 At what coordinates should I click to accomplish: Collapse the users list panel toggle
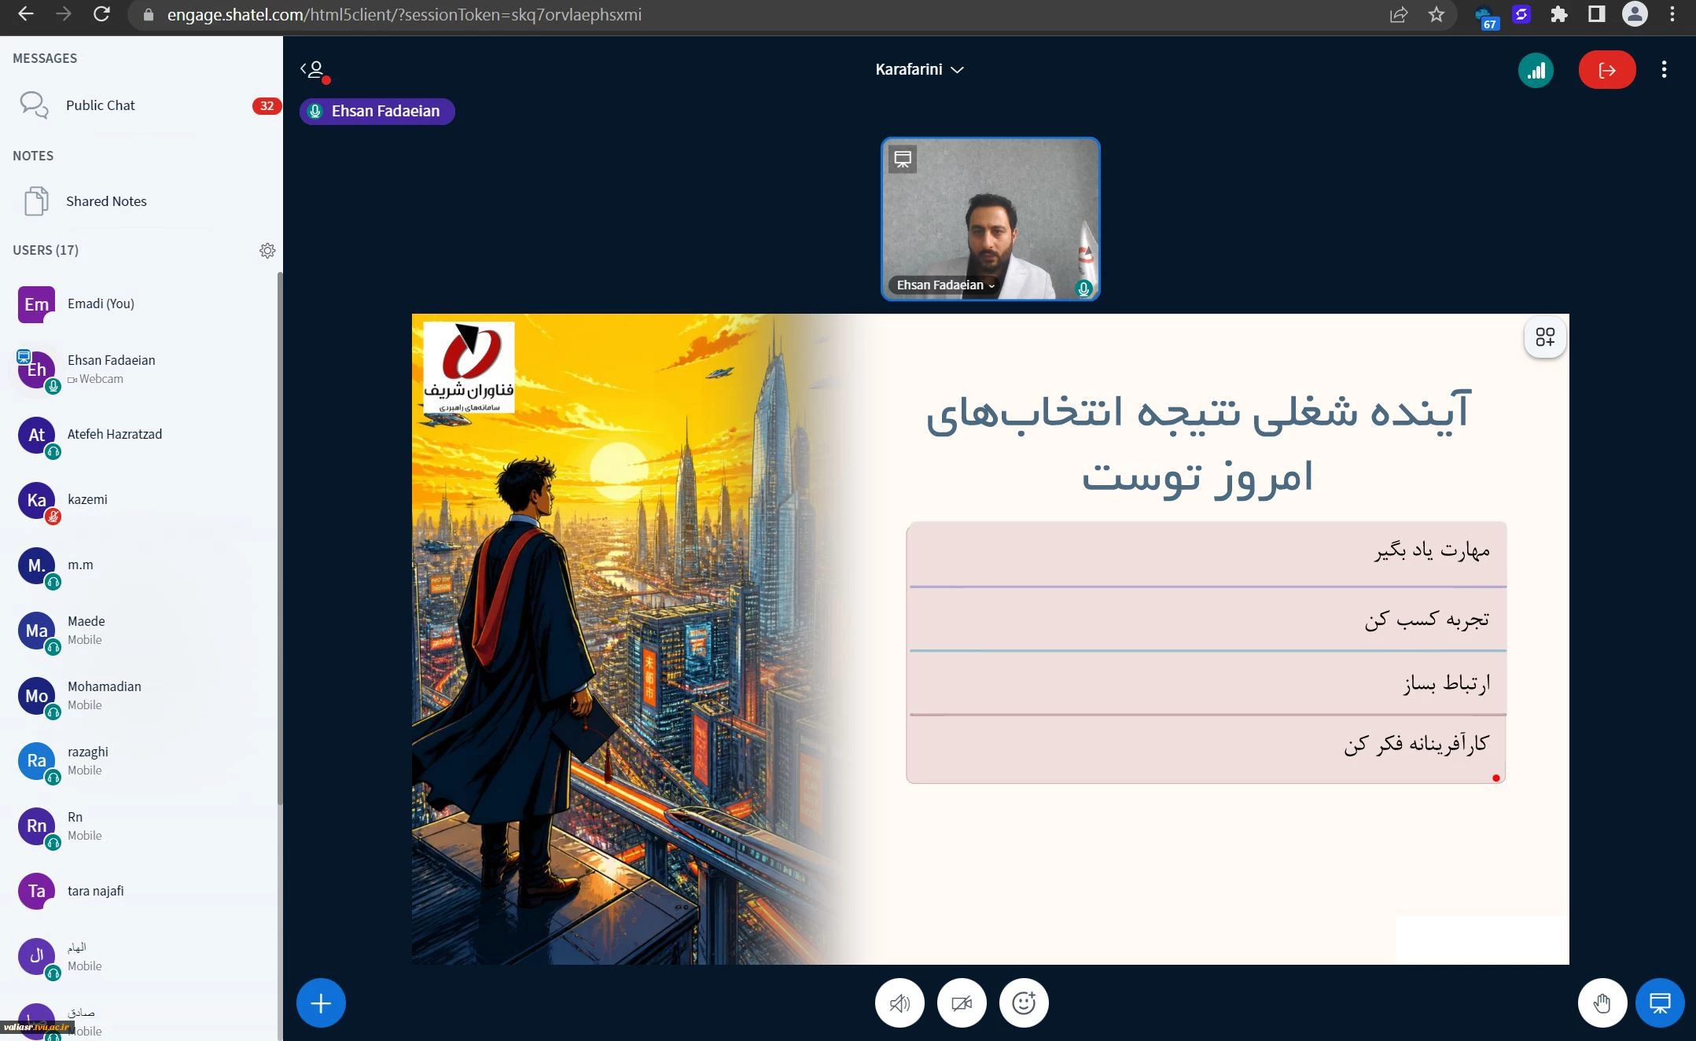(x=315, y=70)
